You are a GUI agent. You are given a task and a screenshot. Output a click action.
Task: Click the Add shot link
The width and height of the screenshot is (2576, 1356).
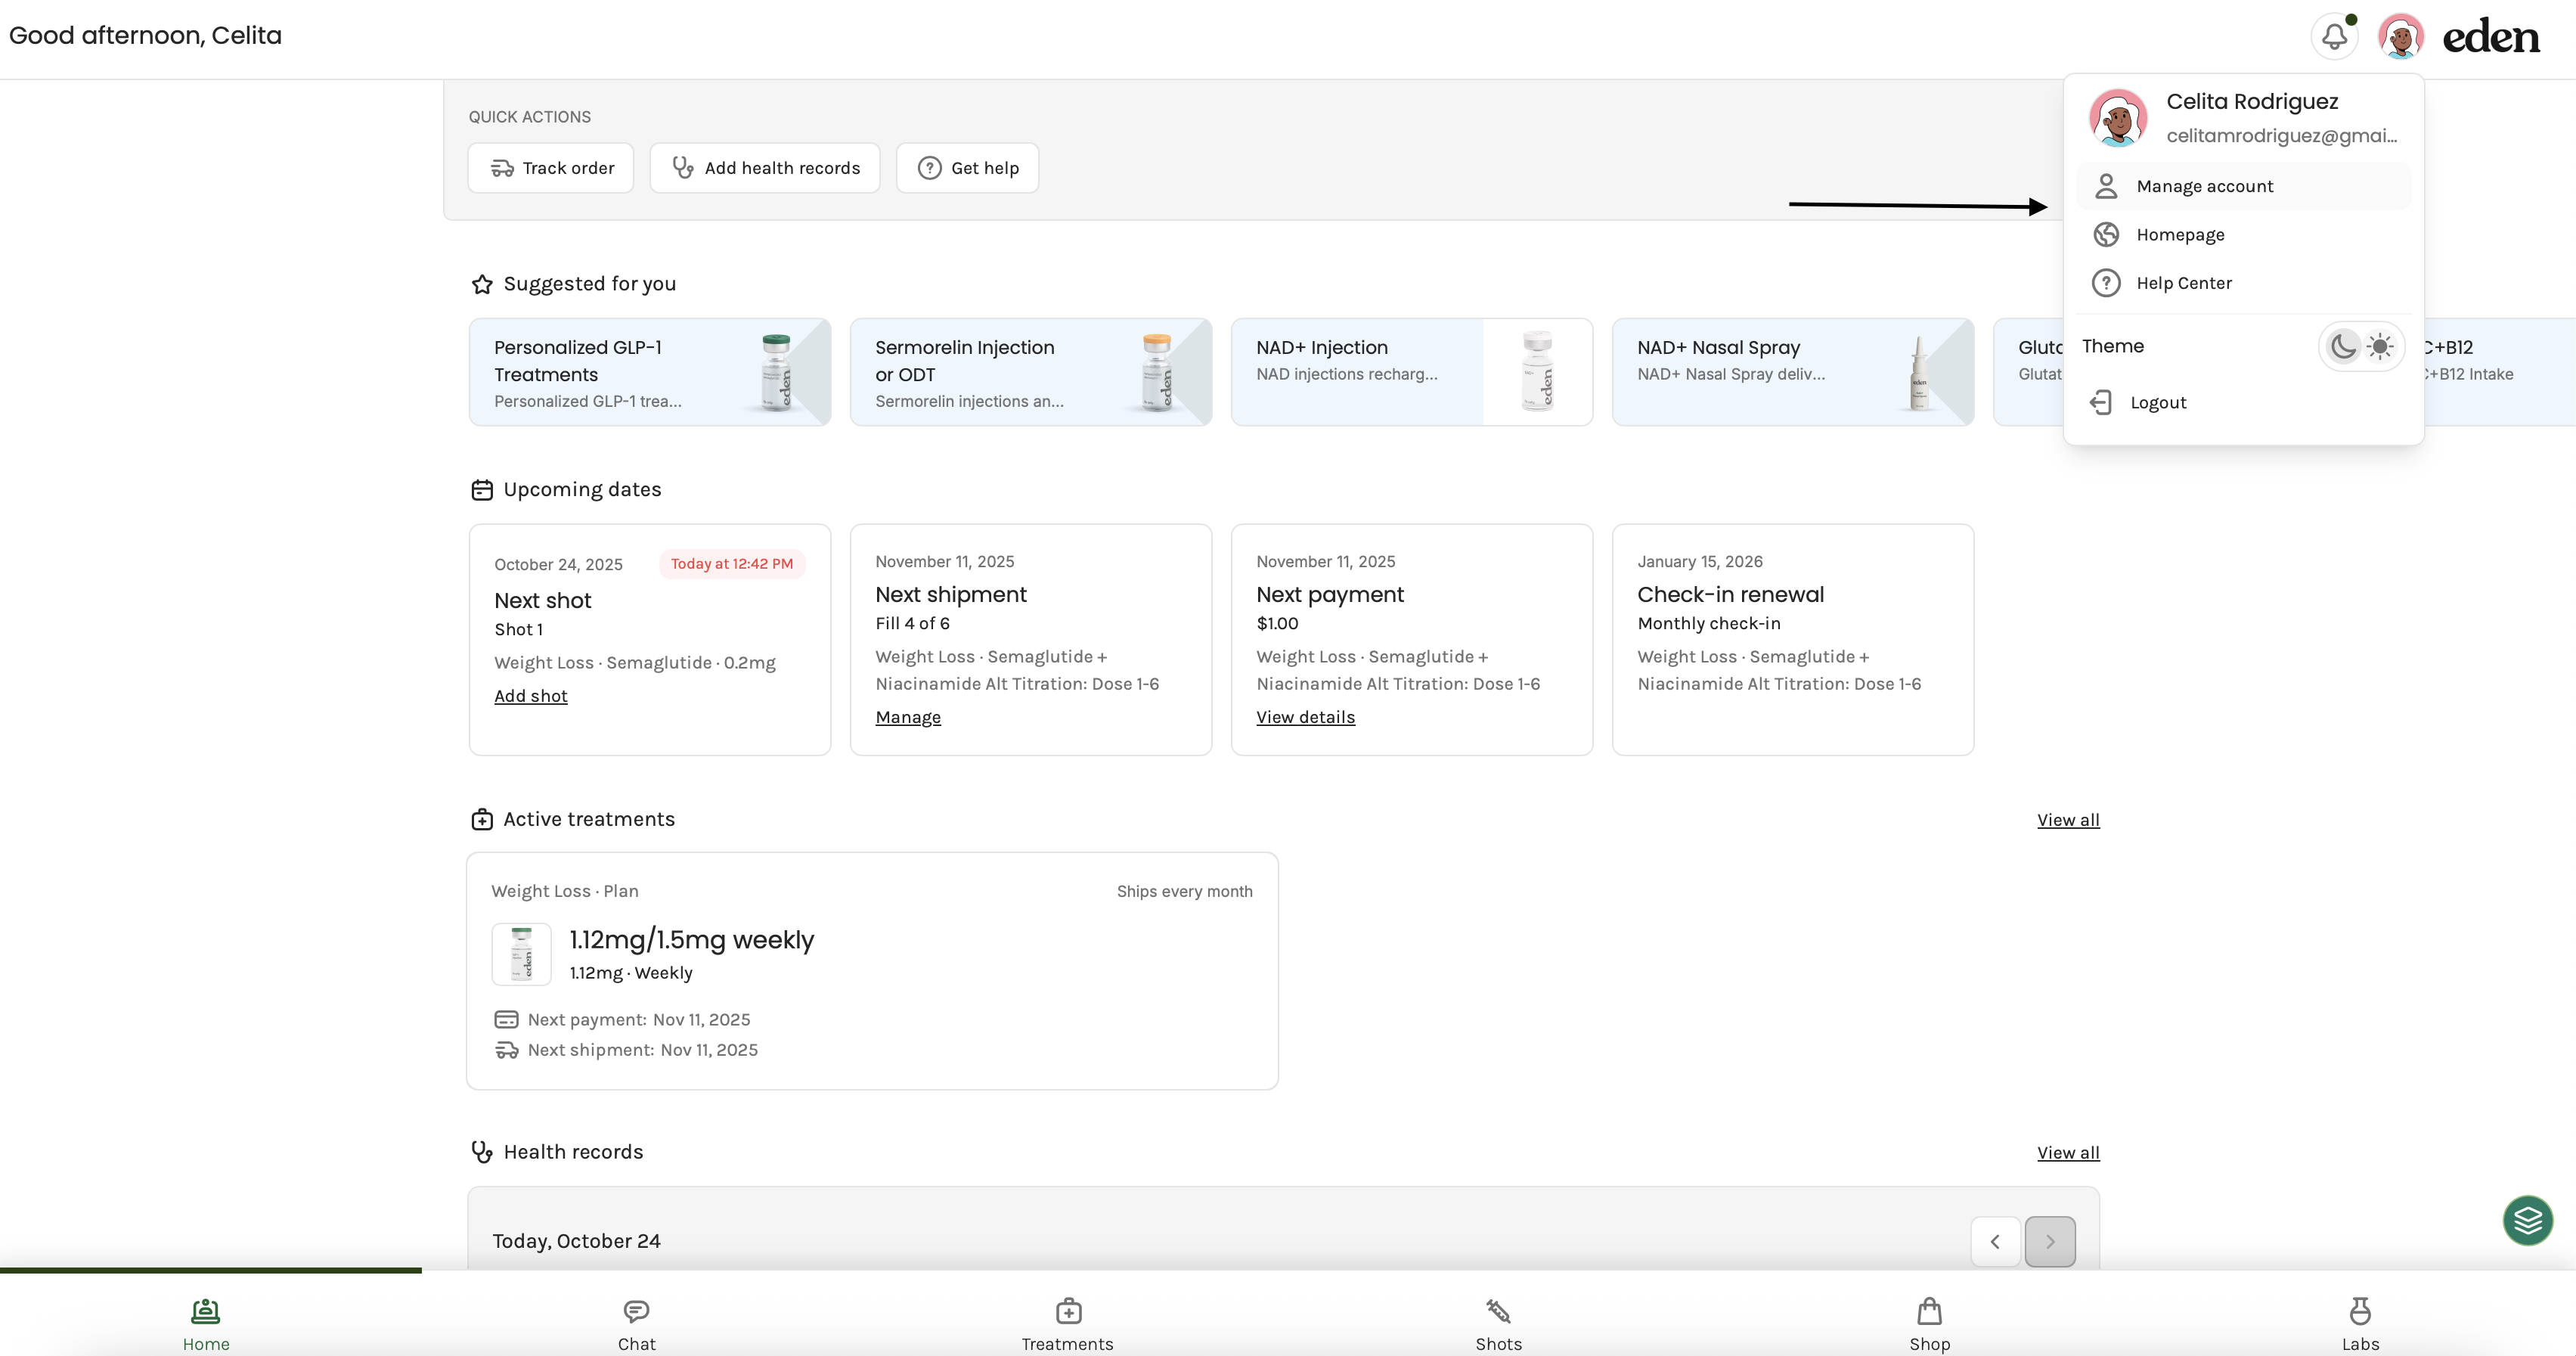click(531, 696)
